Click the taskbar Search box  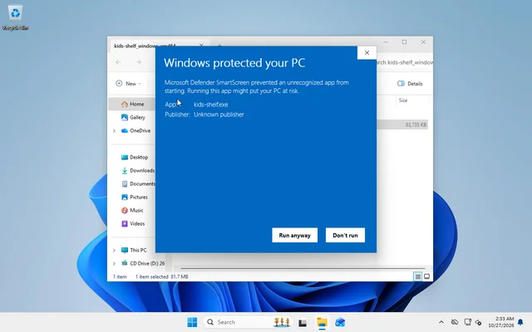pyautogui.click(x=249, y=322)
